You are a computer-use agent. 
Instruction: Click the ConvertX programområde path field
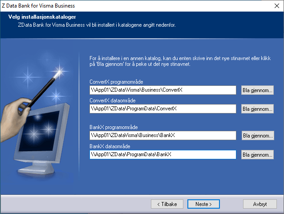pos(162,90)
